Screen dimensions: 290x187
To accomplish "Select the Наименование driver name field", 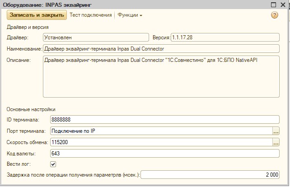I will (x=161, y=49).
